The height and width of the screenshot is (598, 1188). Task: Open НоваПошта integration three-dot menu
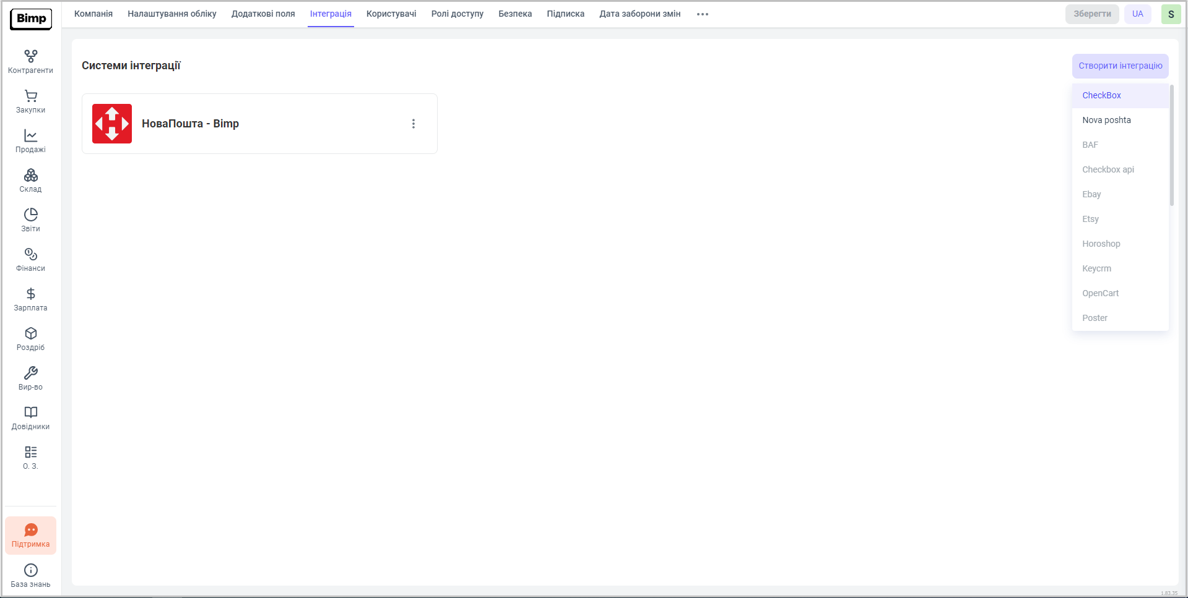(414, 124)
